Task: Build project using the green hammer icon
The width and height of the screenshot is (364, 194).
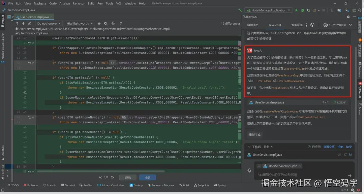Action: pos(240,10)
